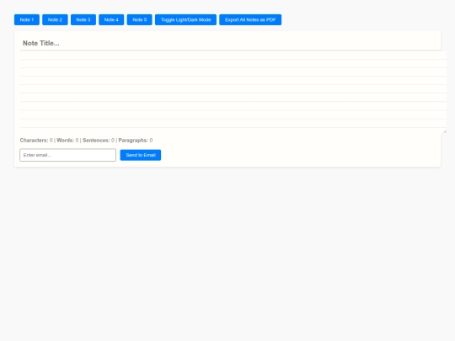The width and height of the screenshot is (455, 341).
Task: Select the Note 3 button
Action: tap(83, 19)
